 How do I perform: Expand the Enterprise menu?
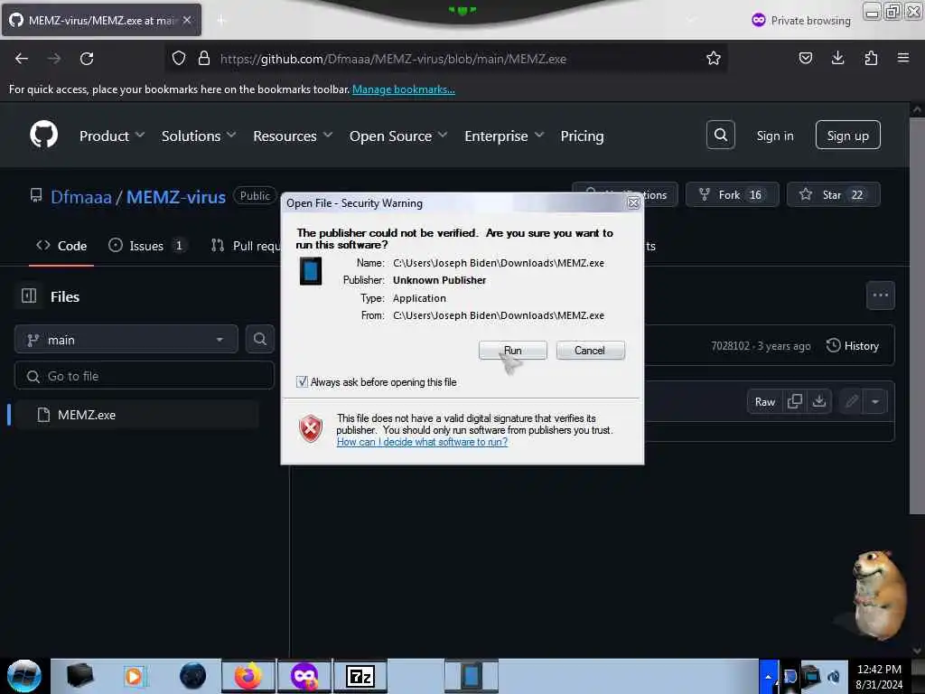tap(504, 136)
